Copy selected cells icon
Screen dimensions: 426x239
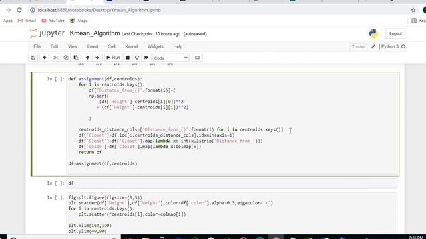tap(66, 58)
